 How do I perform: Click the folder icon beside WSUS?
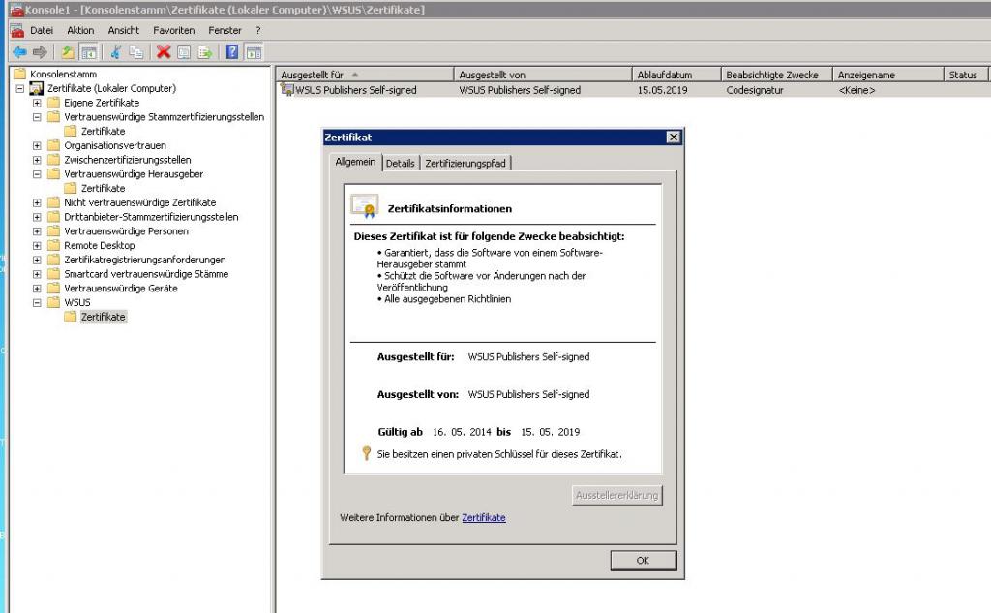point(54,302)
